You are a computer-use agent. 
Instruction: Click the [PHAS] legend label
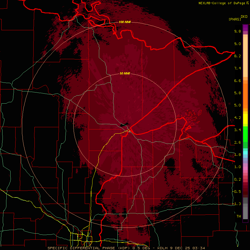coord(235,19)
